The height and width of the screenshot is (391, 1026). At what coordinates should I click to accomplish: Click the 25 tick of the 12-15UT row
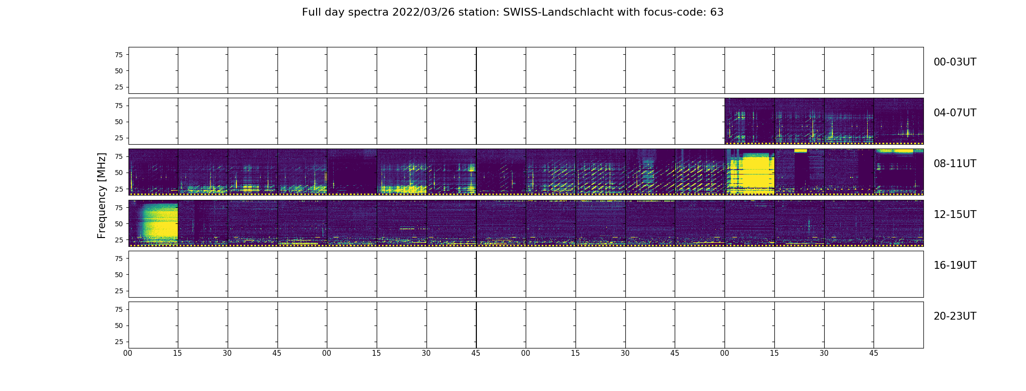(x=119, y=240)
